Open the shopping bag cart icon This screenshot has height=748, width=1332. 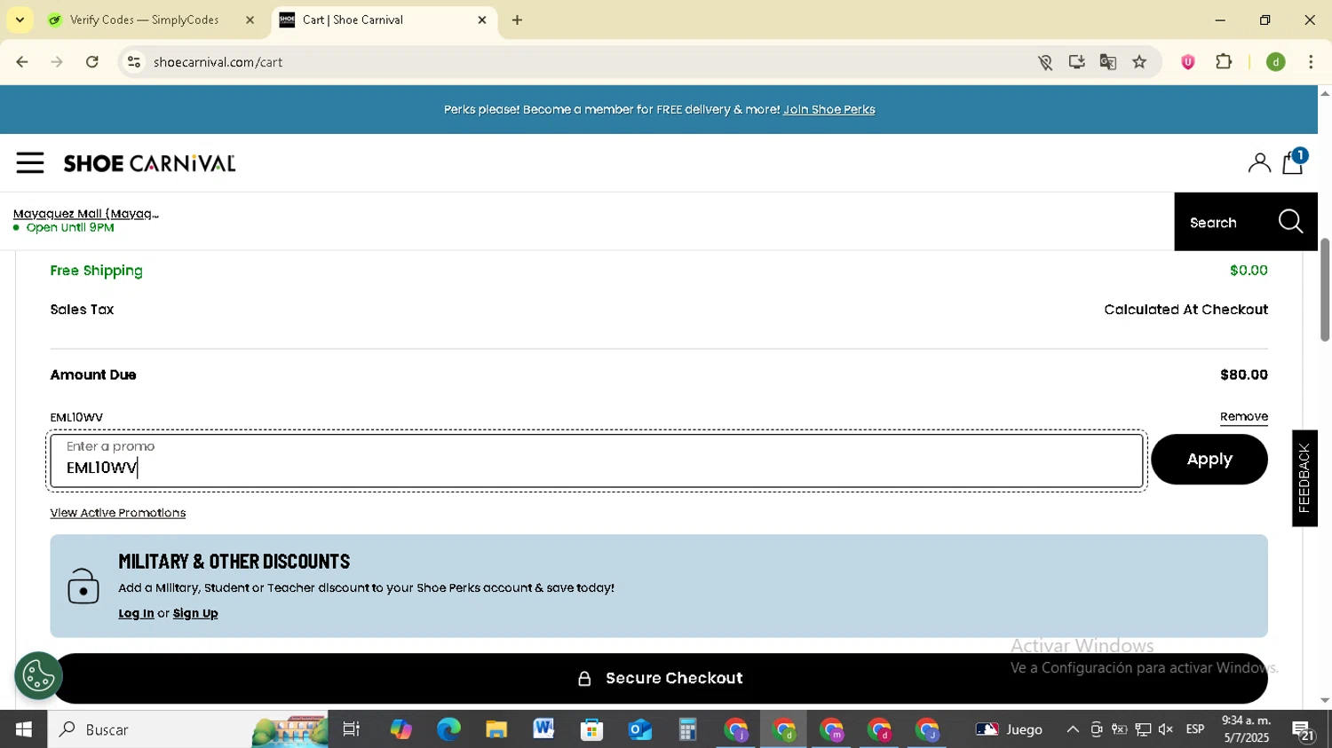coord(1293,162)
